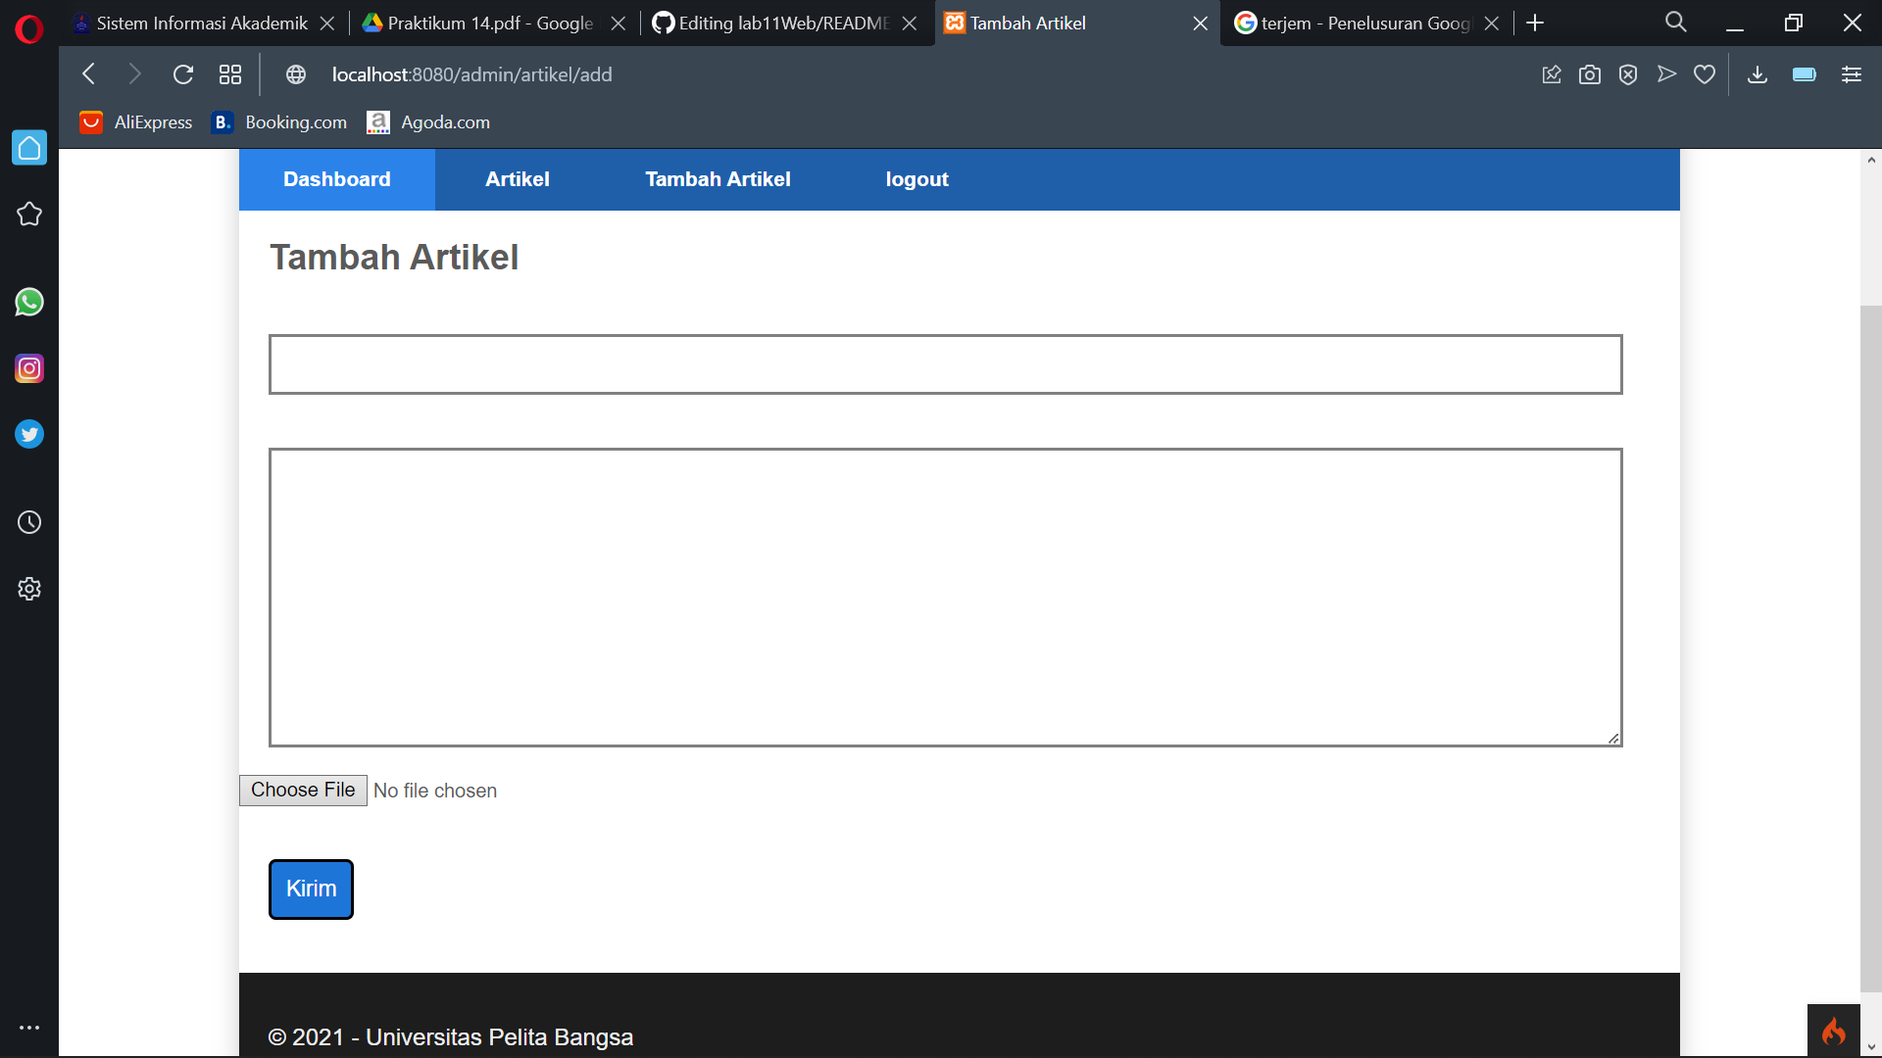Image resolution: width=1882 pixels, height=1058 pixels.
Task: Open browsing History from the sidebar
Action: (x=29, y=522)
